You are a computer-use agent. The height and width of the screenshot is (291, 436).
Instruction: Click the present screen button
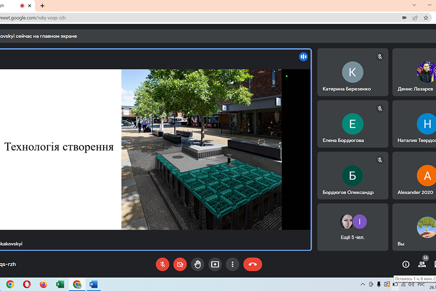pyautogui.click(x=215, y=264)
